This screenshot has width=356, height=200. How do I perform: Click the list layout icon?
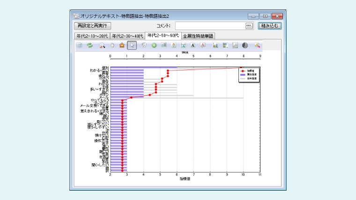tap(163, 45)
